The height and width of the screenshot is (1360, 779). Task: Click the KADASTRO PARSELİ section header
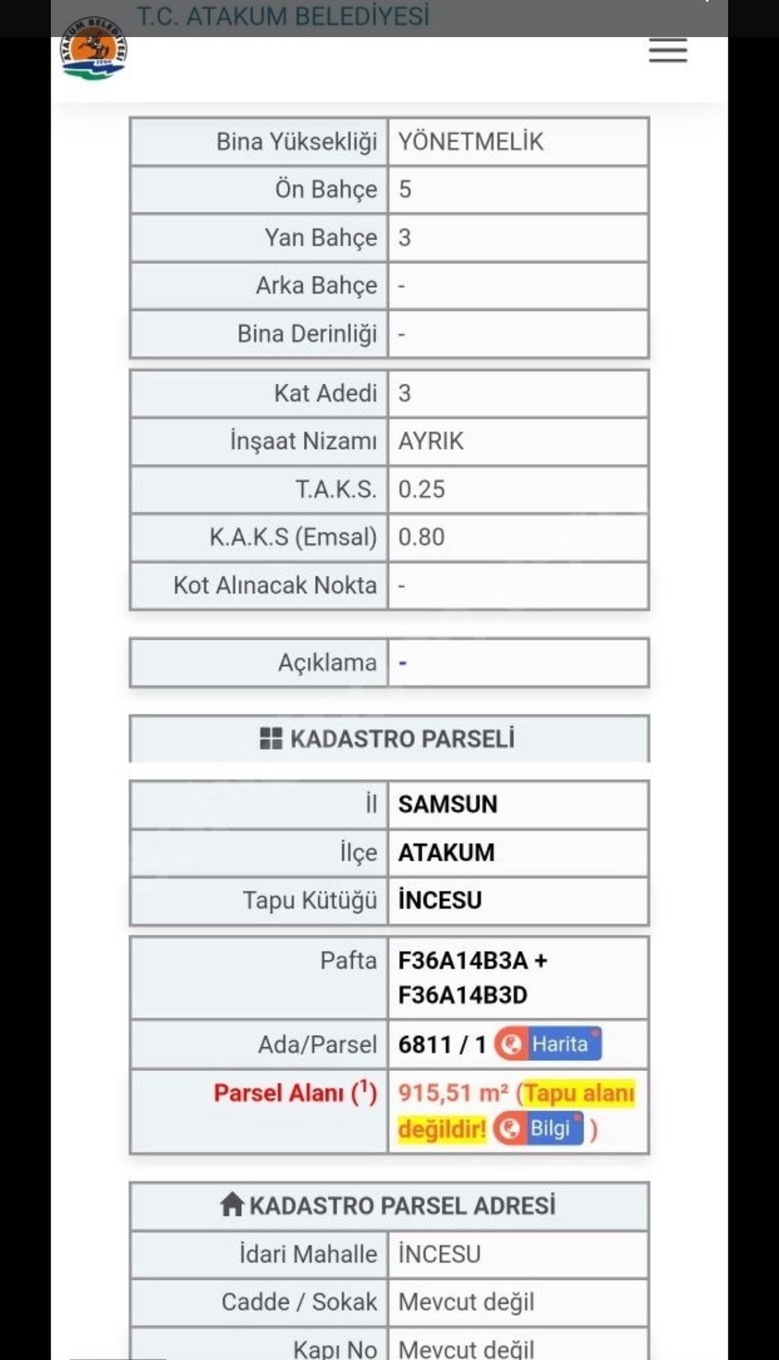402,738
